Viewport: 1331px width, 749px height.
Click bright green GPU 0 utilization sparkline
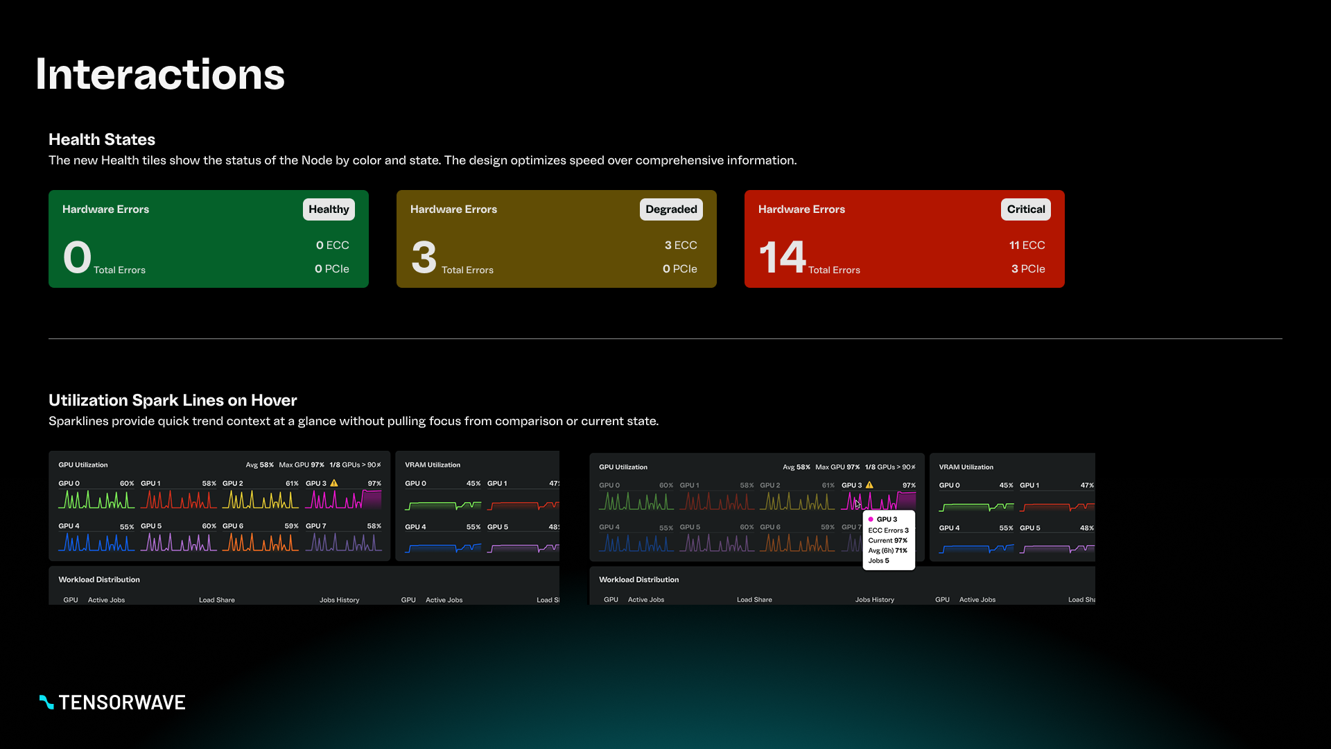click(96, 500)
